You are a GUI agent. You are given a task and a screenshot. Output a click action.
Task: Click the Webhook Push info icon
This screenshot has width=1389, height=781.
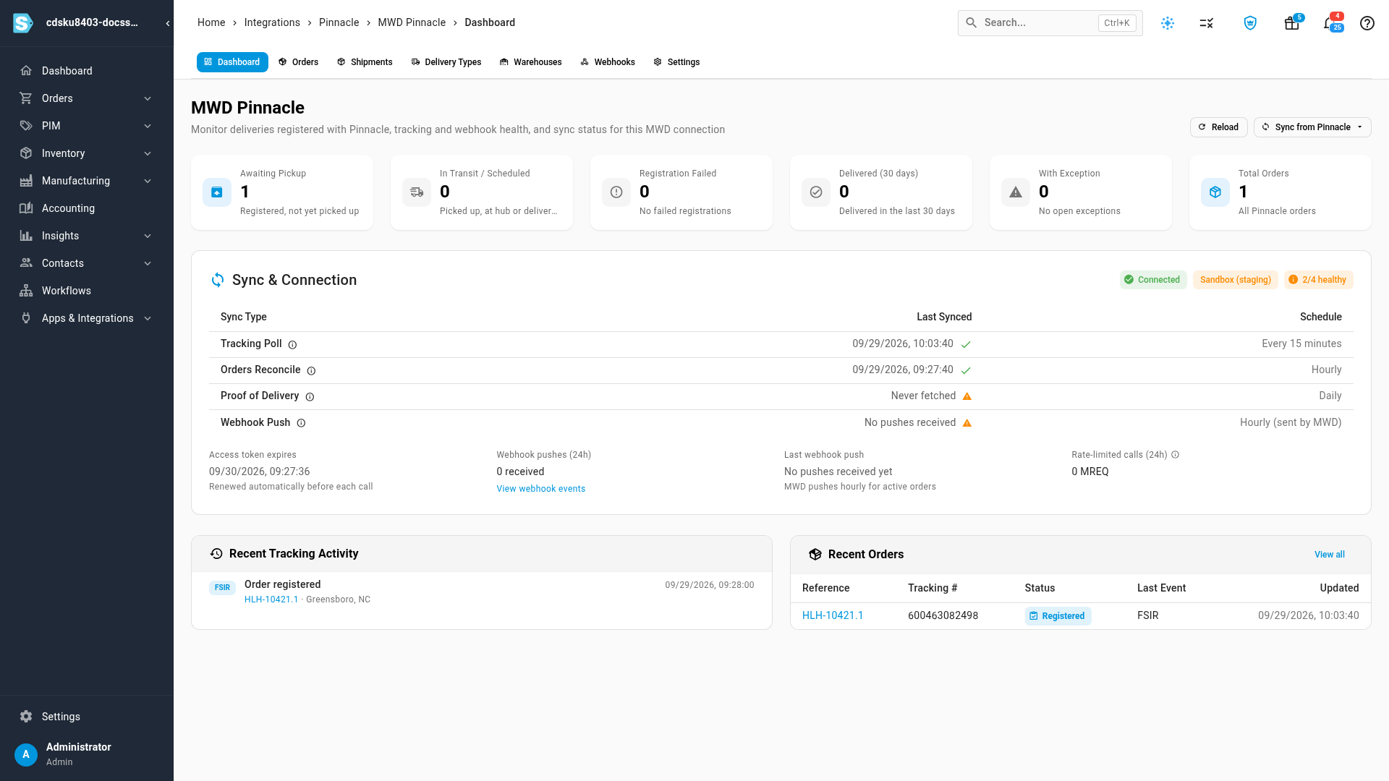301,423
